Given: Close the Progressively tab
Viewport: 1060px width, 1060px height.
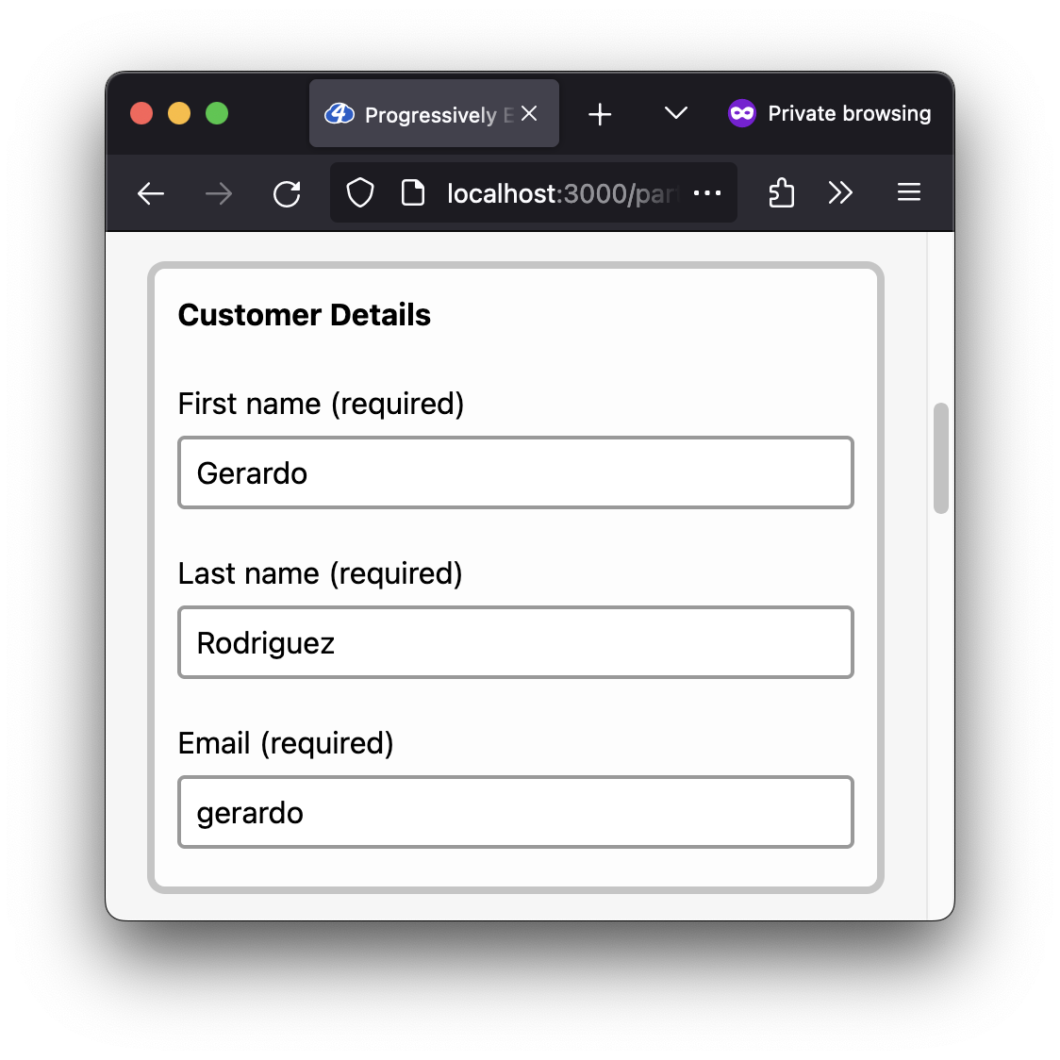Looking at the screenshot, I should (x=529, y=113).
